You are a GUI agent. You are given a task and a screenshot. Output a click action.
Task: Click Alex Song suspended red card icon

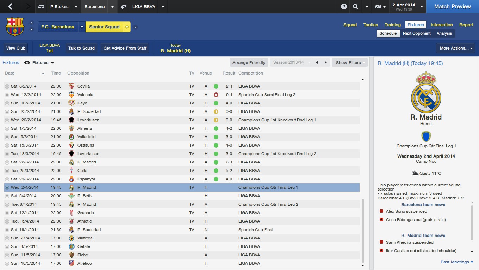pyautogui.click(x=381, y=211)
